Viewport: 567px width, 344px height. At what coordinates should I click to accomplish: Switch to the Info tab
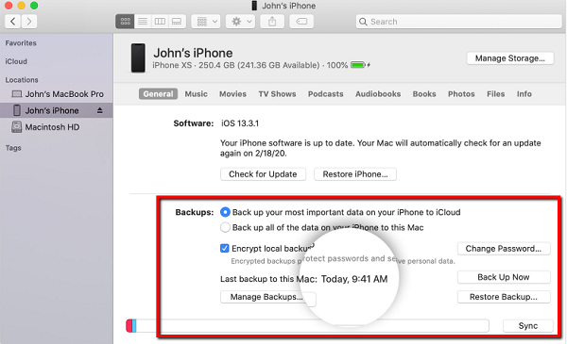point(524,93)
